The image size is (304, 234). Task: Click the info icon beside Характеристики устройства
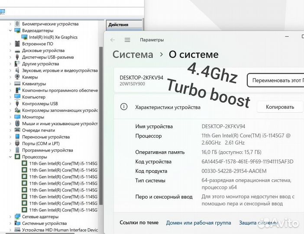124,107
